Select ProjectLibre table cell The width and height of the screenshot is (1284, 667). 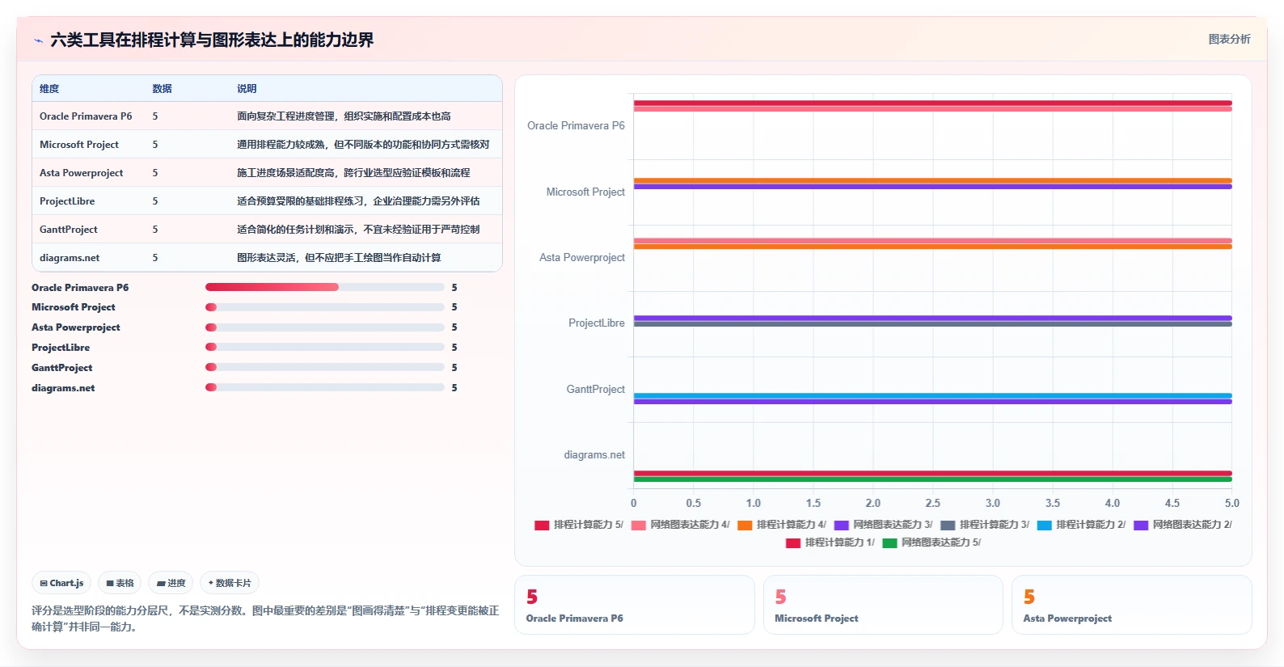67,201
